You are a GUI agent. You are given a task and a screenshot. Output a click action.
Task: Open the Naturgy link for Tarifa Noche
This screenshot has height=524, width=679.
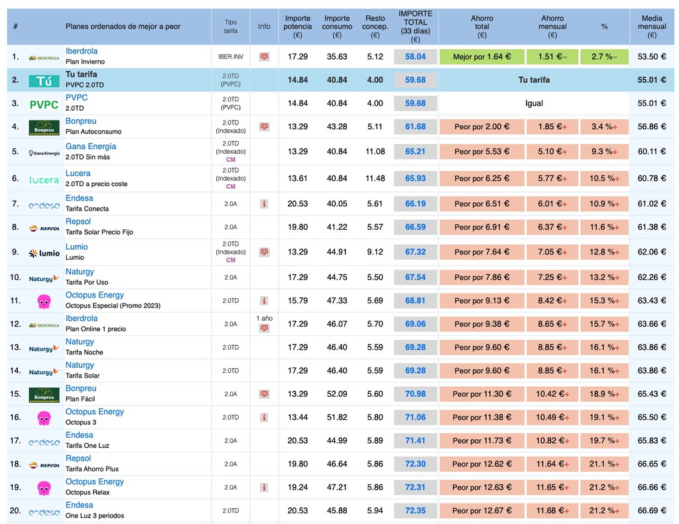[80, 342]
